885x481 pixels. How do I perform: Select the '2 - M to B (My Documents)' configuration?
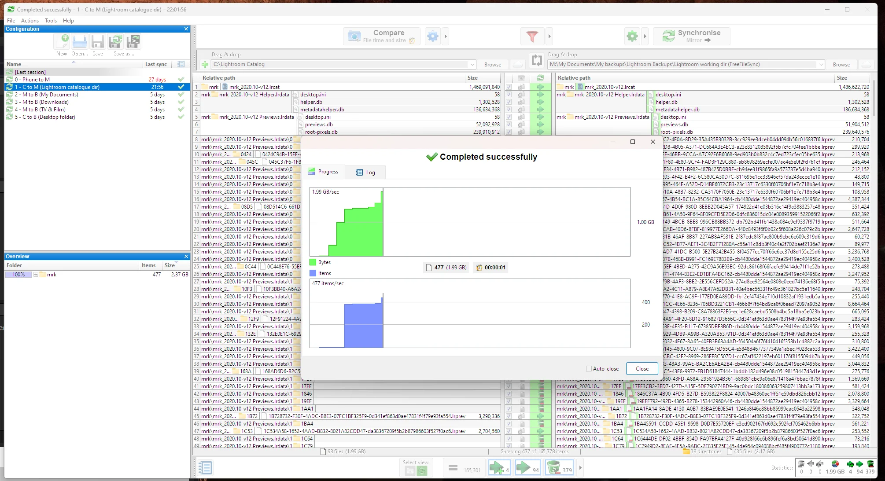46,95
